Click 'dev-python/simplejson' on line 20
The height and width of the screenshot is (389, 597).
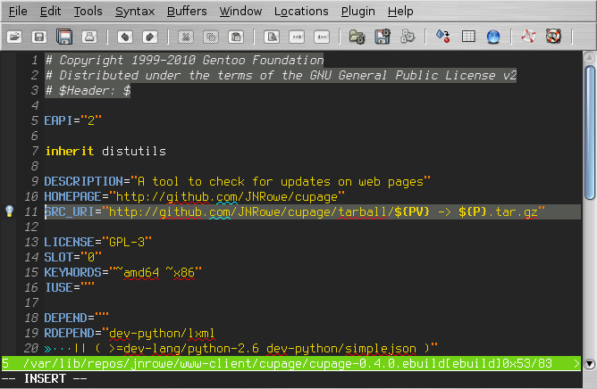point(341,349)
